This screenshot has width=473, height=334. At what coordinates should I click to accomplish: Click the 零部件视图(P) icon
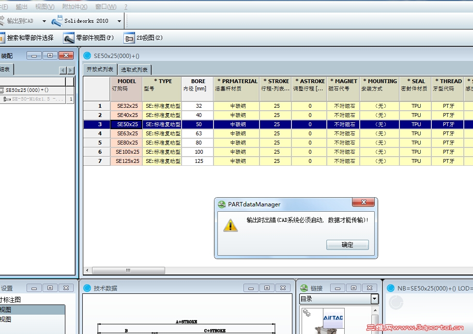click(x=69, y=38)
